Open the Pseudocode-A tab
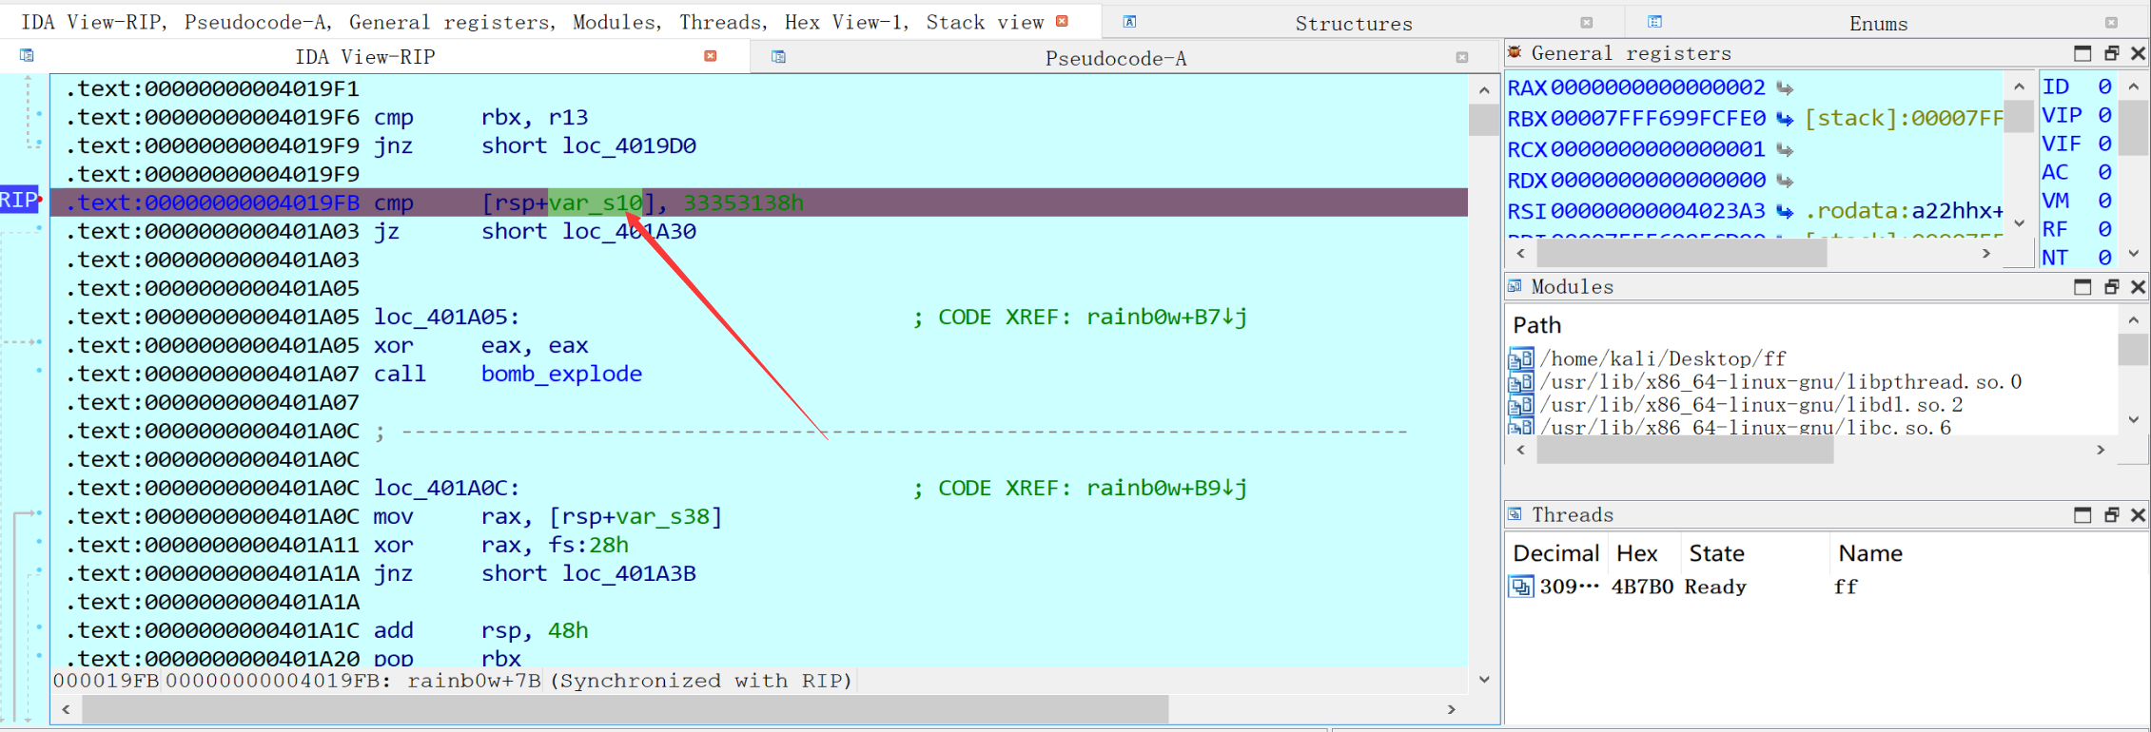This screenshot has height=732, width=2151. [1116, 59]
